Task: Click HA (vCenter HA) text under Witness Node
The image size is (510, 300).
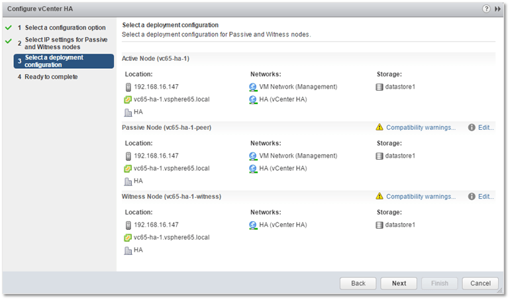Action: [283, 225]
